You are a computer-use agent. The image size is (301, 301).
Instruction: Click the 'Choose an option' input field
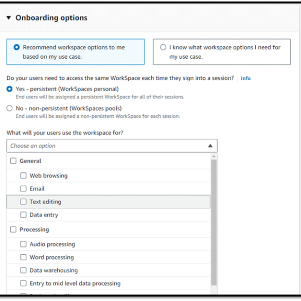pos(112,146)
